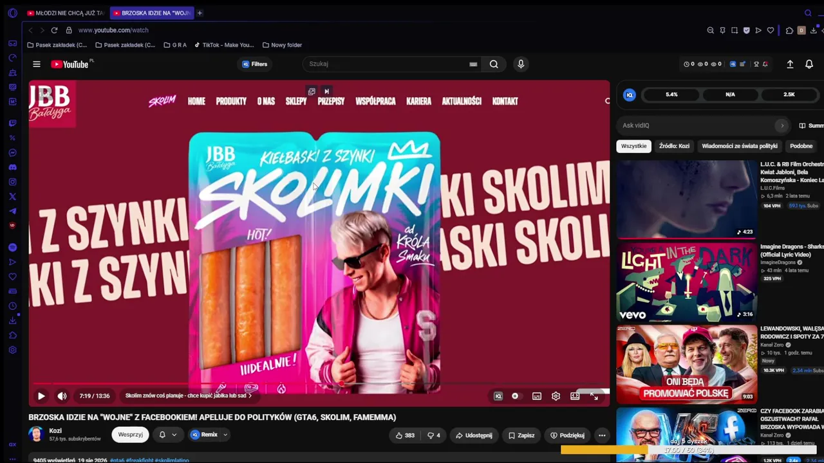Enter fullscreen on the video player
Screen dimensions: 824x463
pos(594,396)
